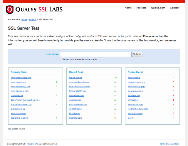Open the d2wu7wvhrf16wc.cloudfront.ne… link
The image size is (188, 146).
(26, 100)
